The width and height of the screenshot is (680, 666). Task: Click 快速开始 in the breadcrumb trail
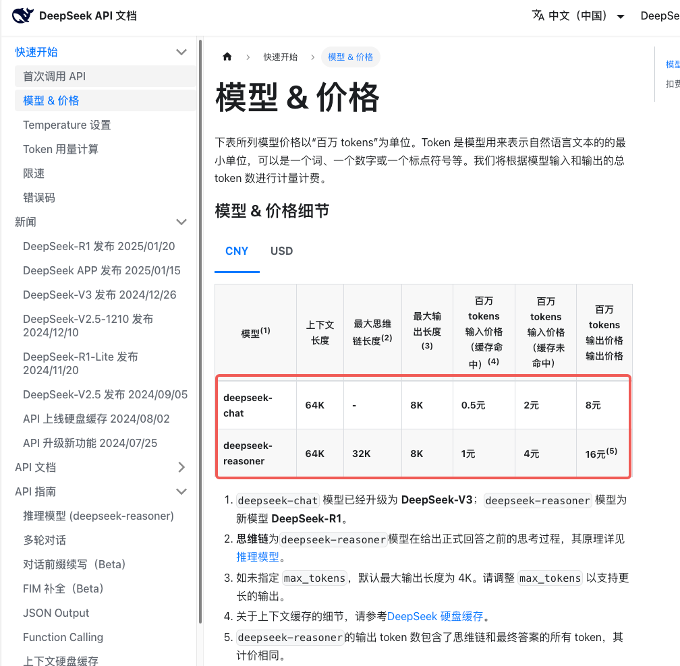click(281, 57)
